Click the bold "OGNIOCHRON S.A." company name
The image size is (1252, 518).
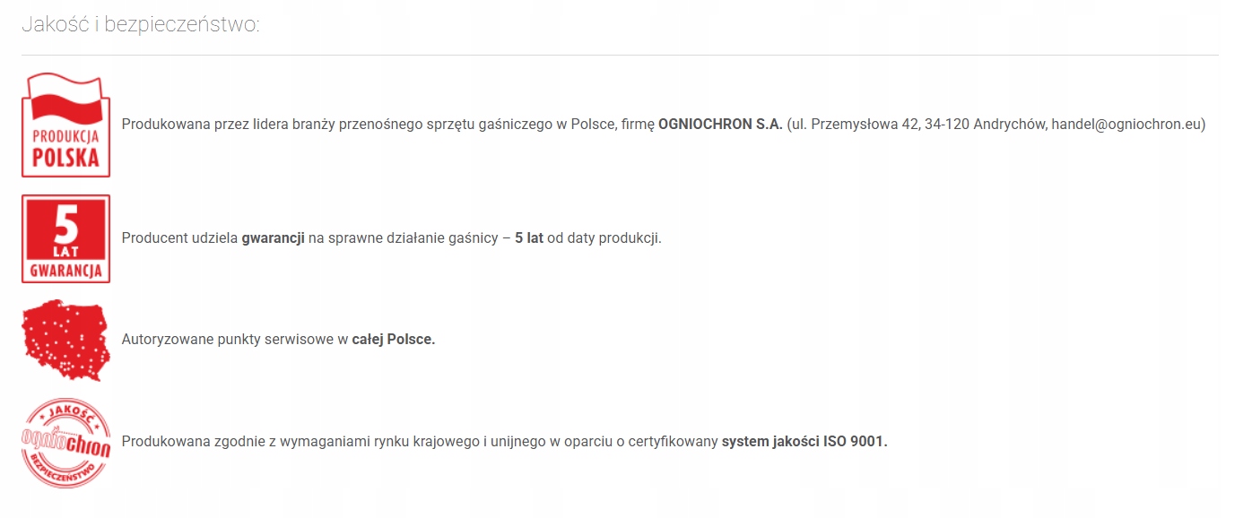click(720, 125)
